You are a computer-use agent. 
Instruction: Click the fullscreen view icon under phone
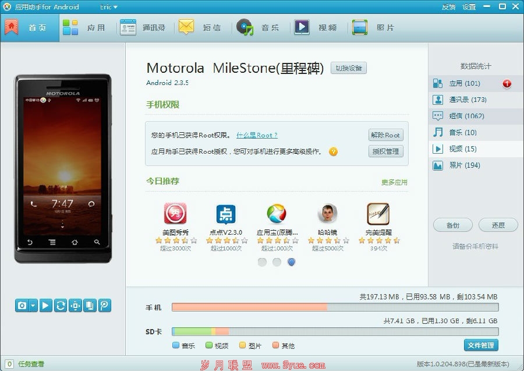pos(75,306)
